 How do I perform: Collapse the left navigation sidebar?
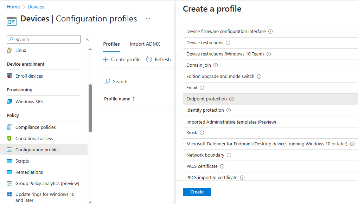[87, 39]
